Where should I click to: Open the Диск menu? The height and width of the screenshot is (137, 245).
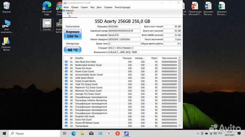[99, 7]
